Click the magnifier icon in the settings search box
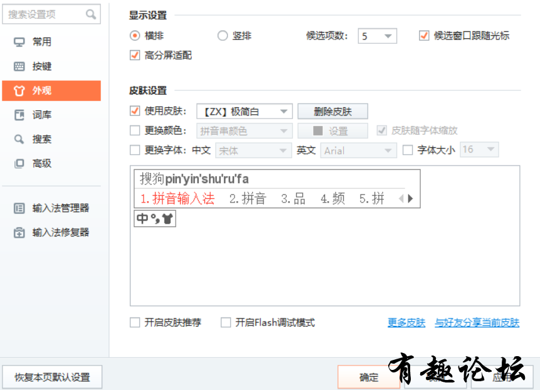The width and height of the screenshot is (540, 390). point(90,14)
